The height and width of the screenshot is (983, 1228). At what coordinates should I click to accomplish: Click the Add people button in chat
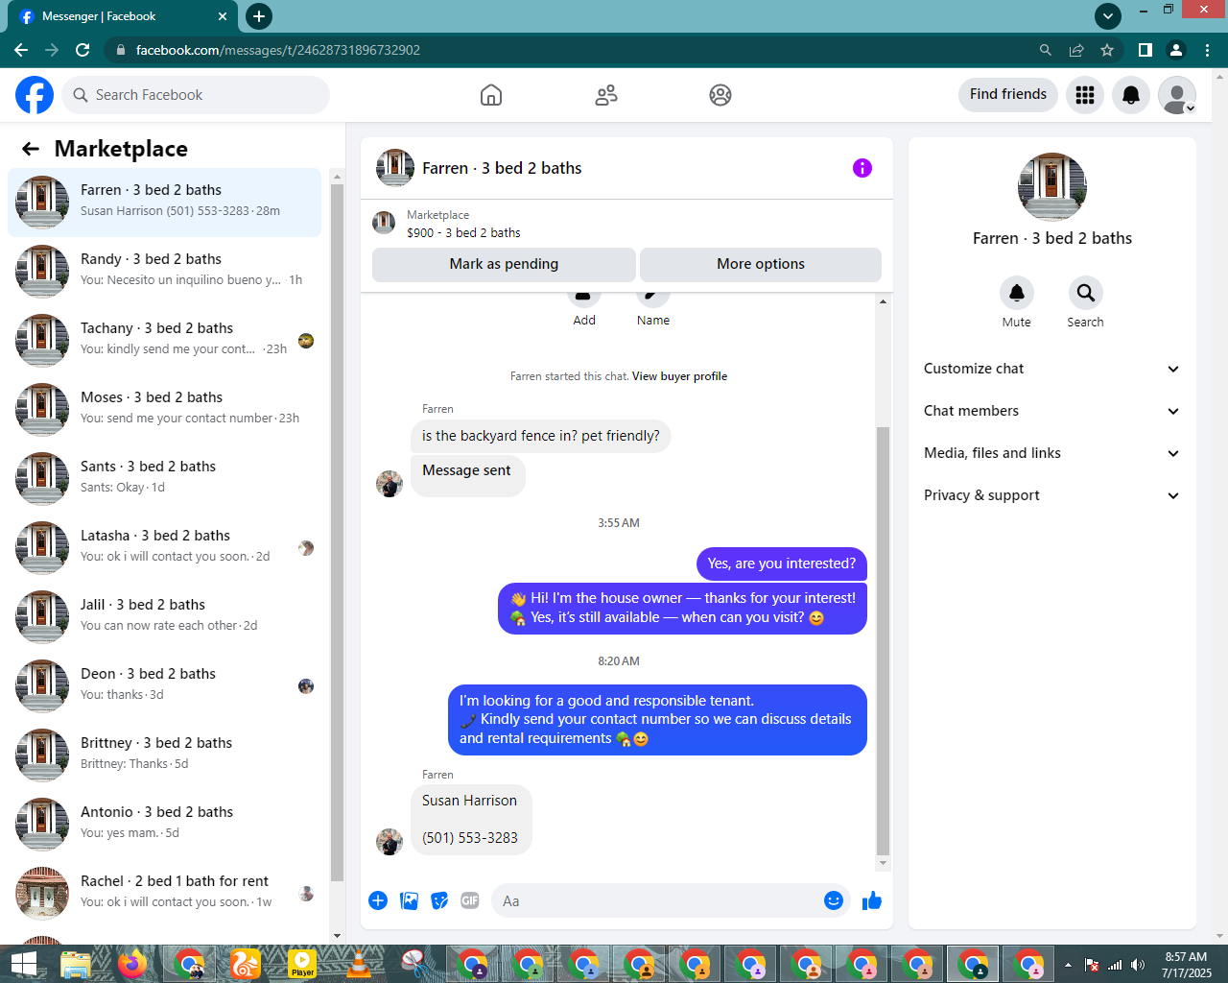pyautogui.click(x=584, y=307)
